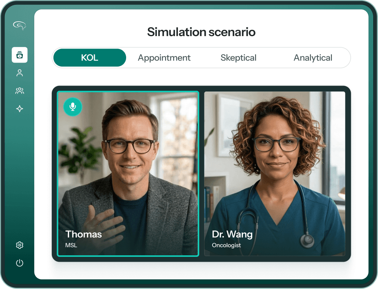Viewport: 378px width, 289px height.
Task: Open the settings gear icon
Action: (x=20, y=245)
